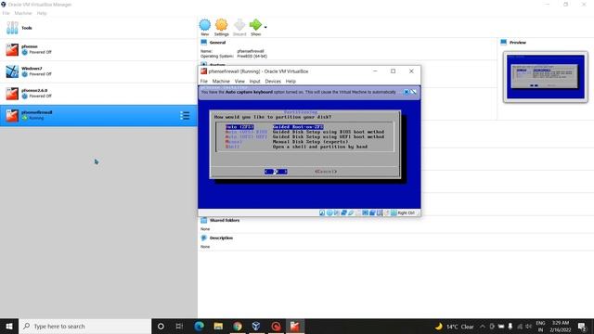Open the taskbar clock showing 3:29 AM
594x334 pixels.
click(561, 327)
